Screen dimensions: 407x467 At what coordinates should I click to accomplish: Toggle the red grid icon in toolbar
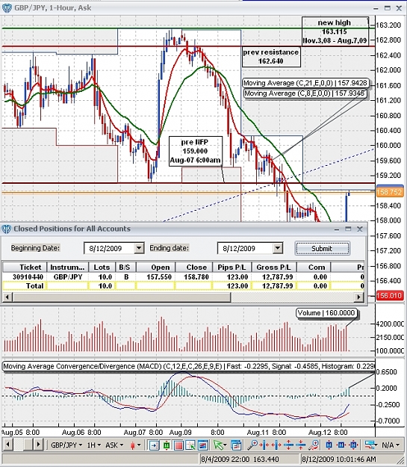coord(178,445)
